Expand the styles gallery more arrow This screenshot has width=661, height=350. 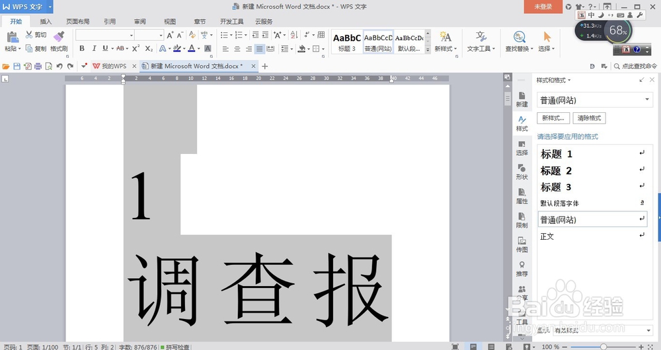click(428, 50)
